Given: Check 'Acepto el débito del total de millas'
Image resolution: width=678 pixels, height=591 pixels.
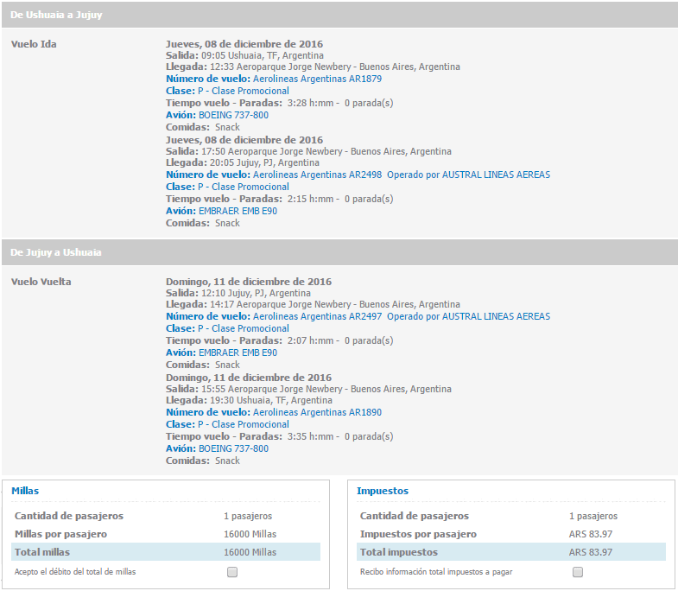Looking at the screenshot, I should point(232,572).
